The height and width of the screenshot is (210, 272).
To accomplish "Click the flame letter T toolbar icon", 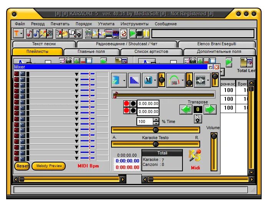I will pyautogui.click(x=16, y=33).
